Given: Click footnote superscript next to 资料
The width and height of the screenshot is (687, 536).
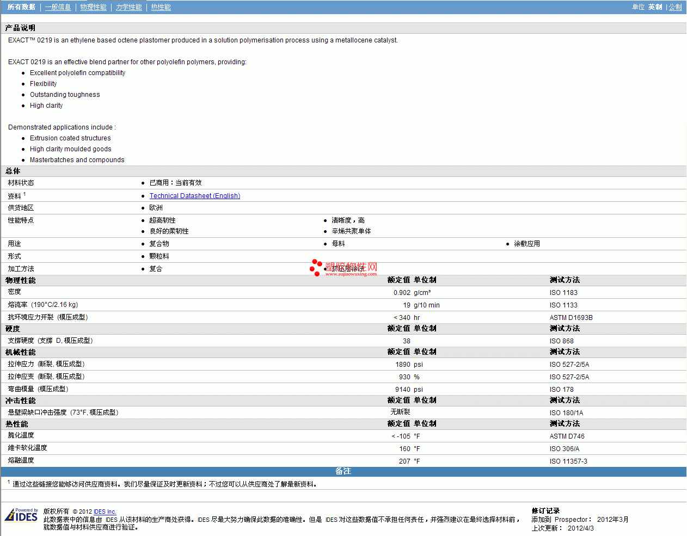Looking at the screenshot, I should coord(24,194).
